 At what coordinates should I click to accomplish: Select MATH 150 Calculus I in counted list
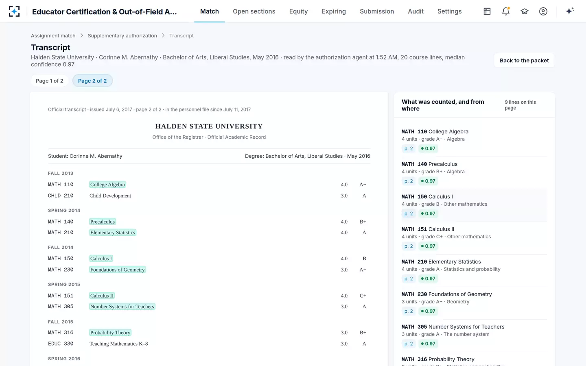coord(474,205)
